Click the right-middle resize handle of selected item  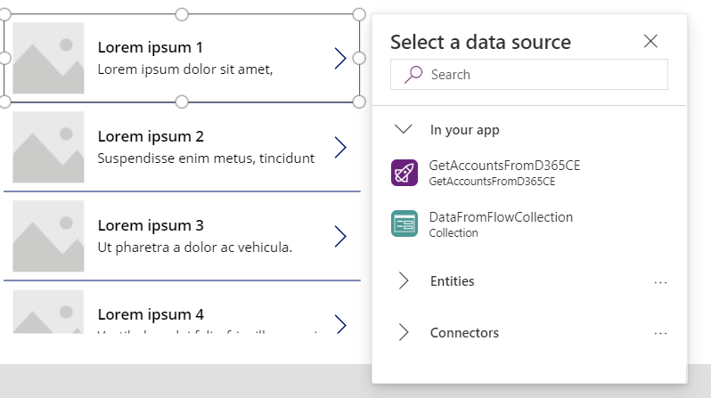click(x=359, y=58)
